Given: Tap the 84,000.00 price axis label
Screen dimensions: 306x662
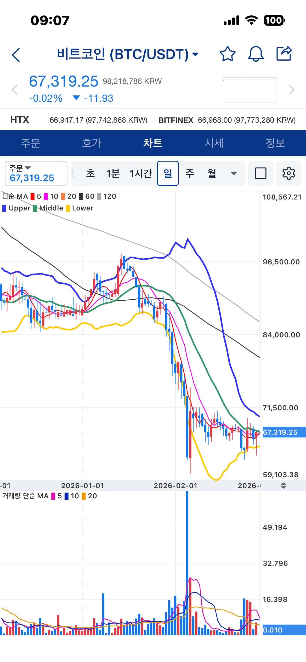Looking at the screenshot, I should [x=281, y=335].
